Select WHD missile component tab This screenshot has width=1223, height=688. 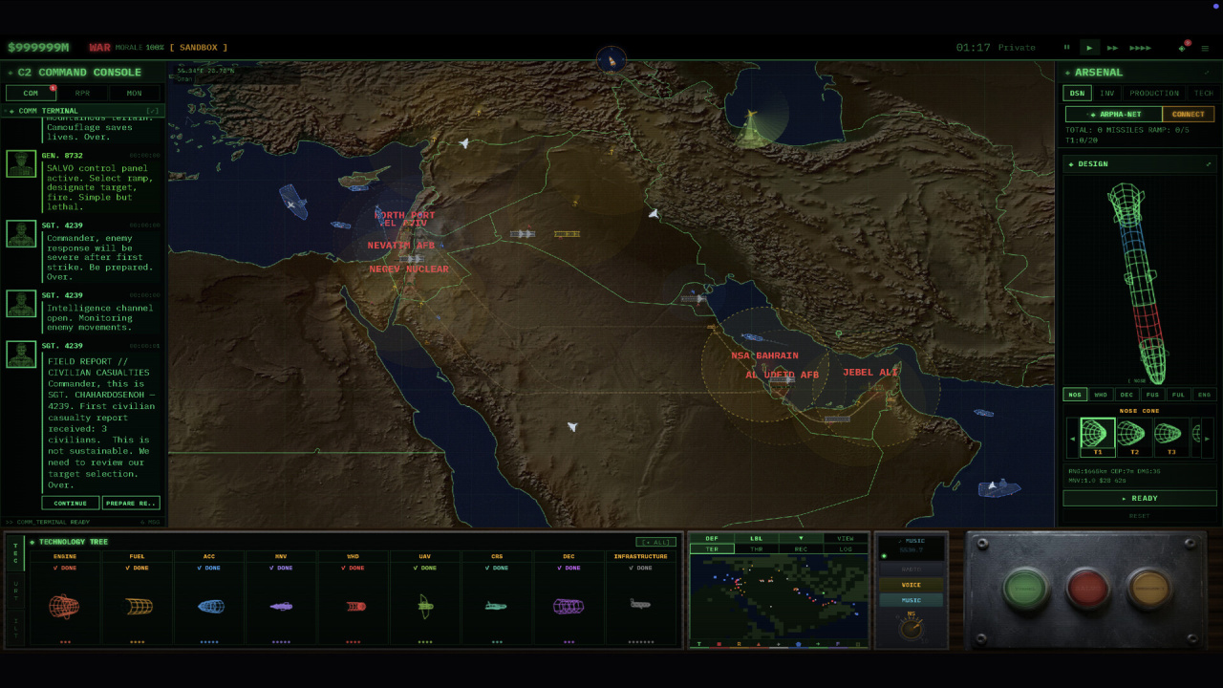click(1101, 395)
